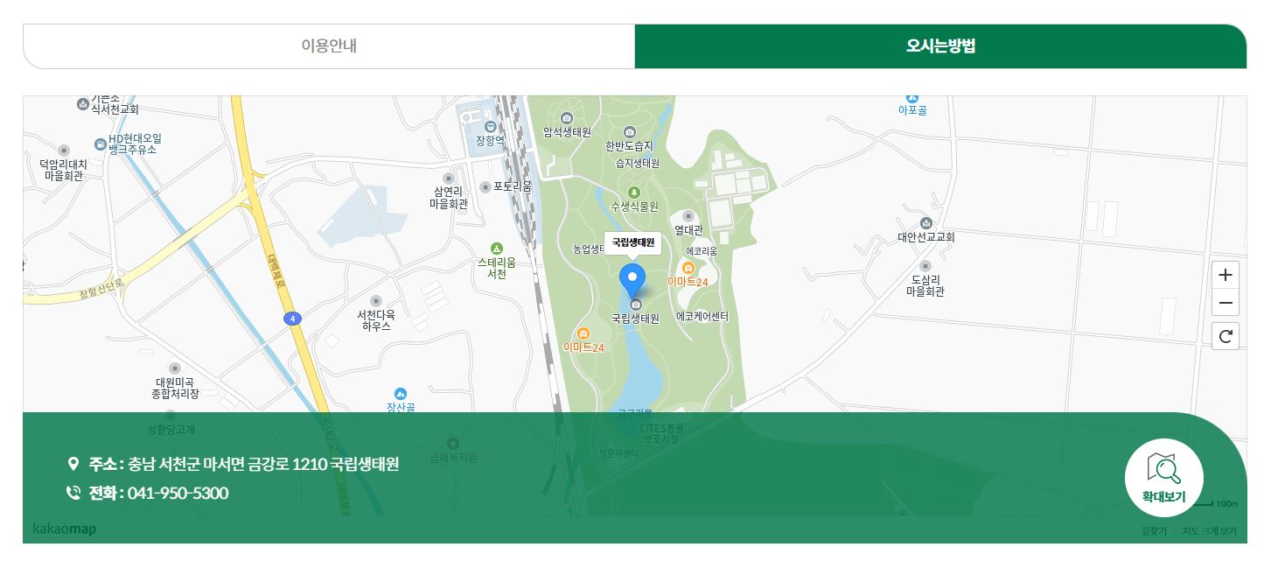The height and width of the screenshot is (561, 1271).
Task: Click the 성항당고개 map label
Action: click(x=171, y=430)
